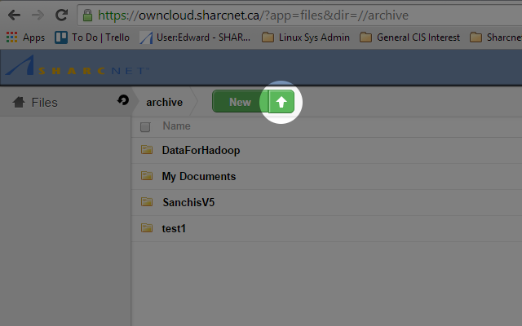The width and height of the screenshot is (522, 326).
Task: Open the My Documents folder
Action: pyautogui.click(x=199, y=176)
